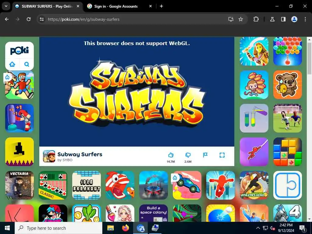Open the Idle Breakout game thumbnail
Screen dimensions: 312x234
pyautogui.click(x=87, y=185)
